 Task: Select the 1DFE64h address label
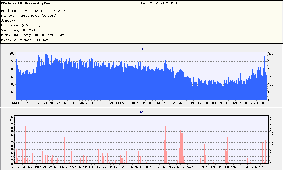point(232,103)
